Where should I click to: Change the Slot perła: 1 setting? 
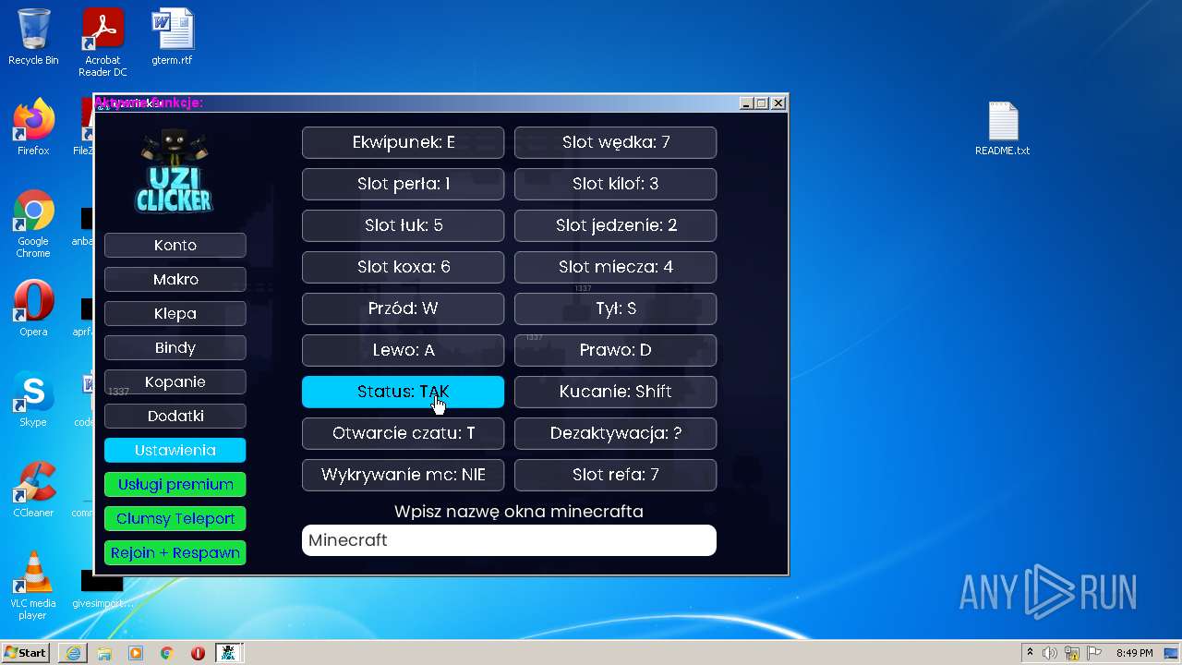click(x=404, y=184)
